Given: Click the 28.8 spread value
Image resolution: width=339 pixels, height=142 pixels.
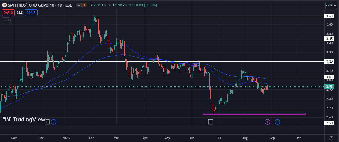Looking at the screenshot, I should coord(20,13).
